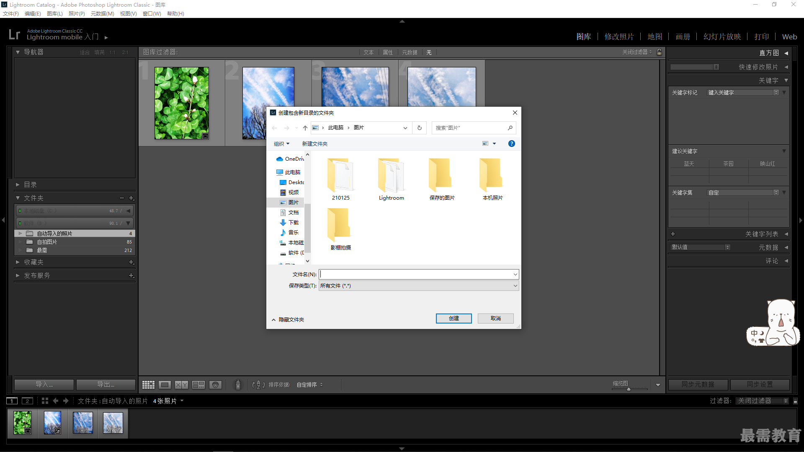This screenshot has width=804, height=452.
Task: Click plus icon beside 发布服务
Action: coord(131,275)
